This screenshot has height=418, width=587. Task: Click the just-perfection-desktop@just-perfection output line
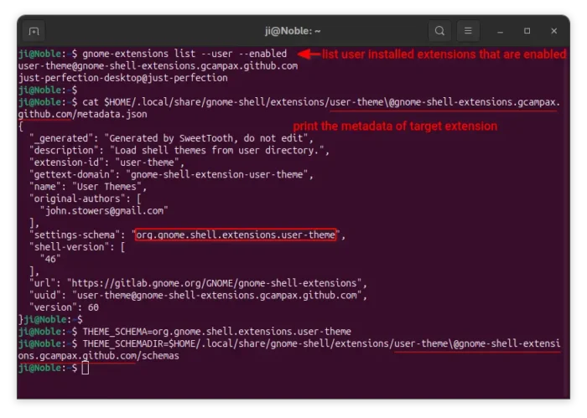click(122, 77)
